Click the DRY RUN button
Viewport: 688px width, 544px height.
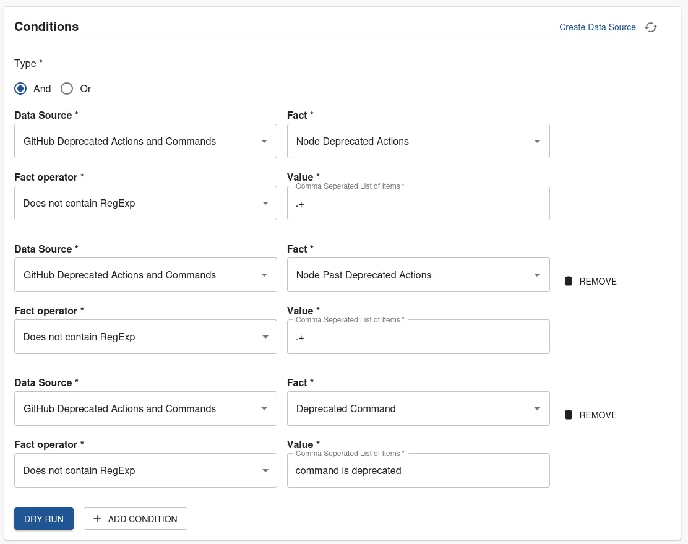click(43, 519)
